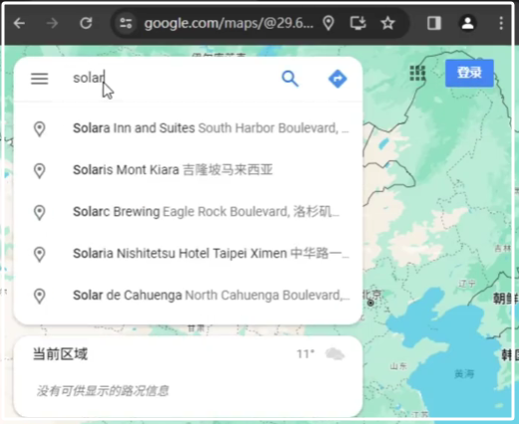Click the browser back arrow

point(19,23)
